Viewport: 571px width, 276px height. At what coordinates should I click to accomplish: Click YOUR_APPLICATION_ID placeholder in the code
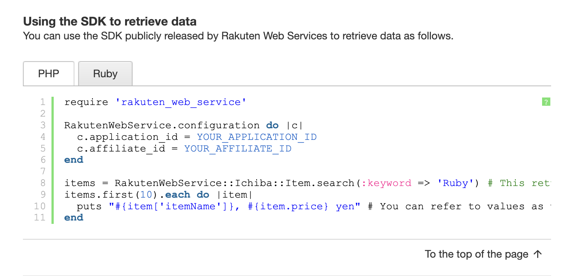pos(257,137)
